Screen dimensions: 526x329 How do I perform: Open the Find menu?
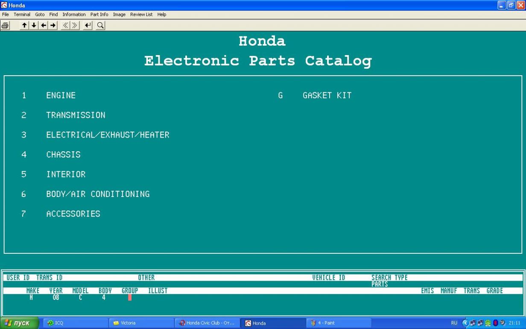tap(53, 15)
